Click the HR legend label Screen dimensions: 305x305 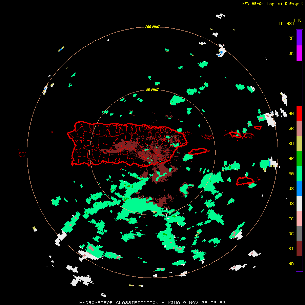click(x=291, y=159)
